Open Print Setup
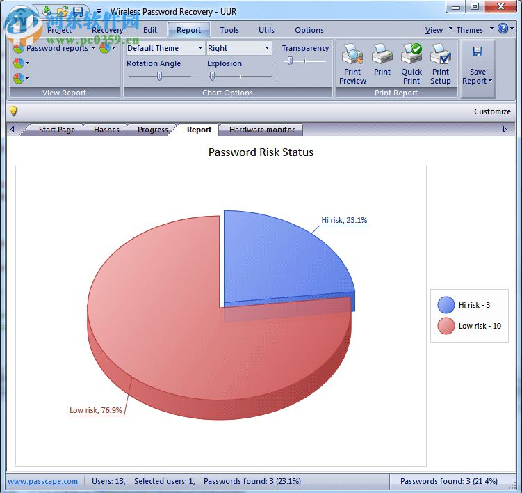This screenshot has width=522, height=493. 441,64
